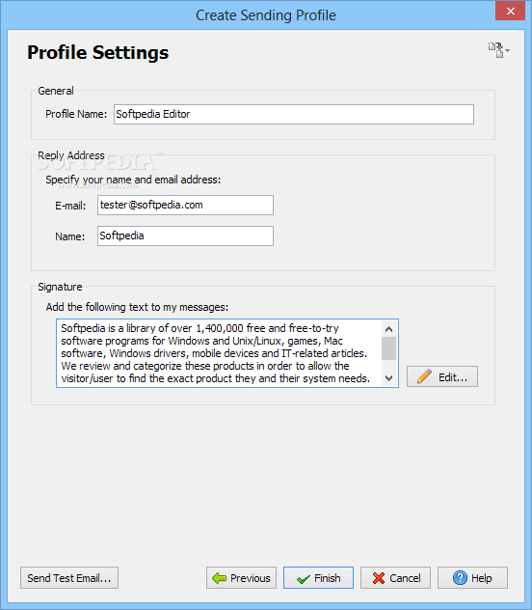The image size is (532, 610).
Task: Click the 'Create Sending Profile' title text
Action: pyautogui.click(x=266, y=15)
